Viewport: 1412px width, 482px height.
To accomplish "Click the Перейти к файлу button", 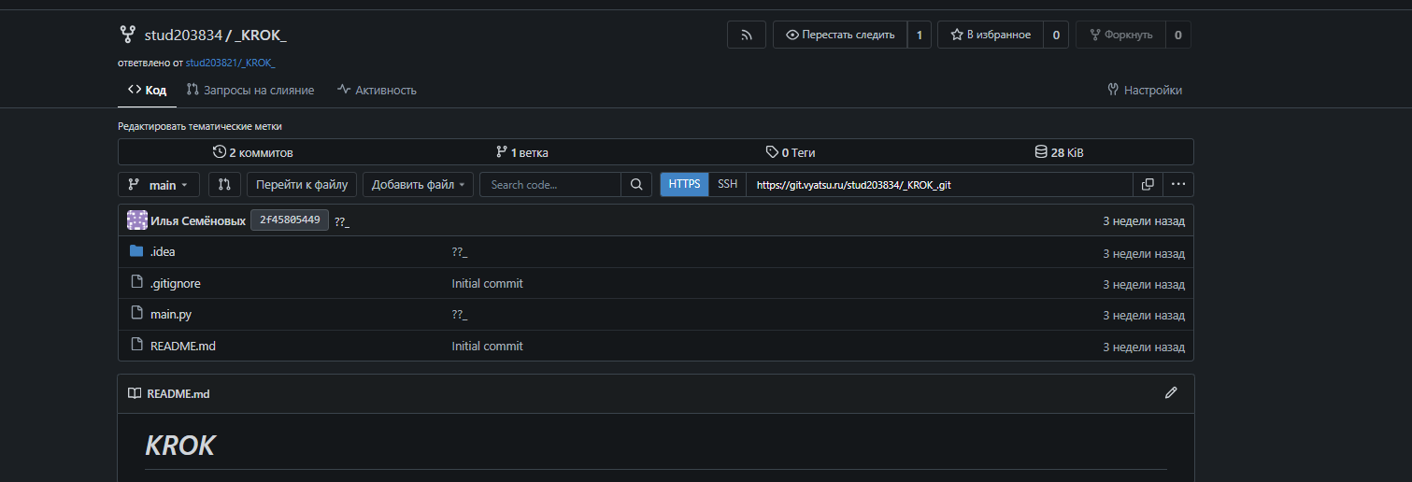I will [302, 185].
